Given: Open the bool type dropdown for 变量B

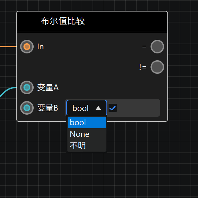Looking at the screenshot, I should (x=87, y=108).
